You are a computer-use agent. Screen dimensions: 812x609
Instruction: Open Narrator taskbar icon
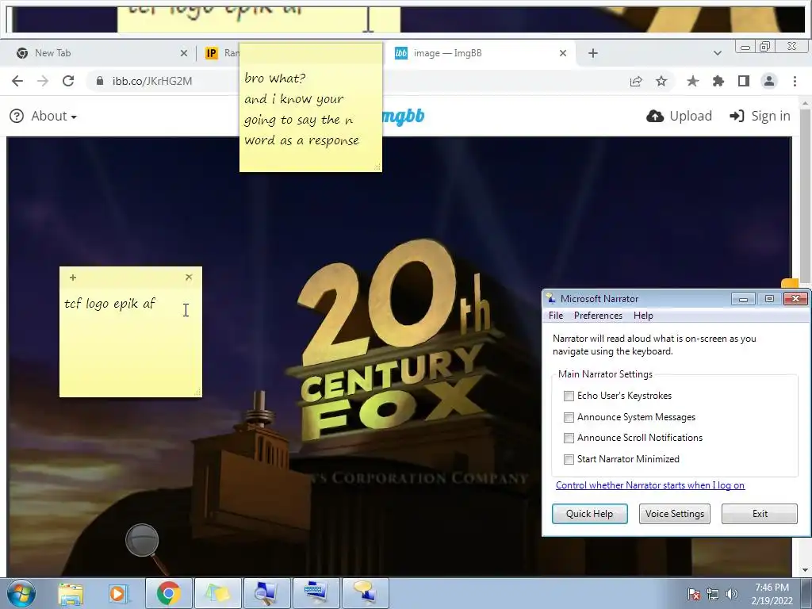tap(365, 593)
